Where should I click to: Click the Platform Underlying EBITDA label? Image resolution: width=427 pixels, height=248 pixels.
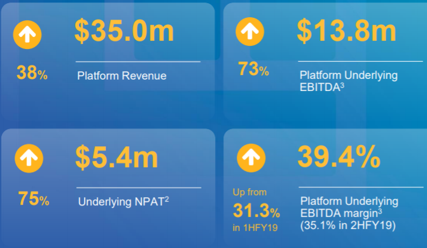(x=349, y=81)
